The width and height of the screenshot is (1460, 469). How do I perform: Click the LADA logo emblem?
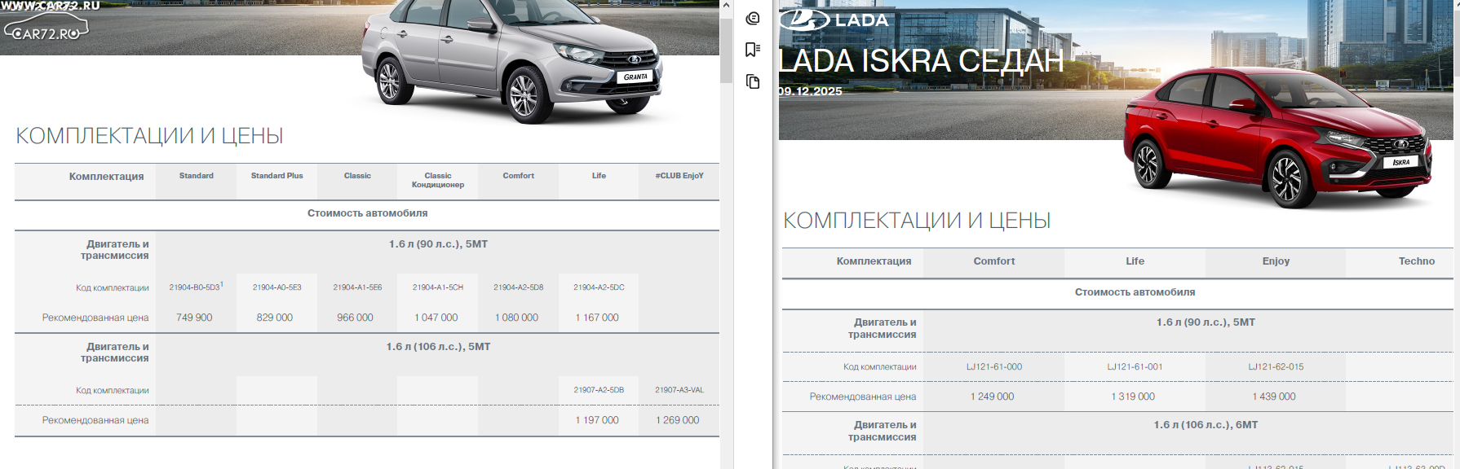tap(804, 20)
